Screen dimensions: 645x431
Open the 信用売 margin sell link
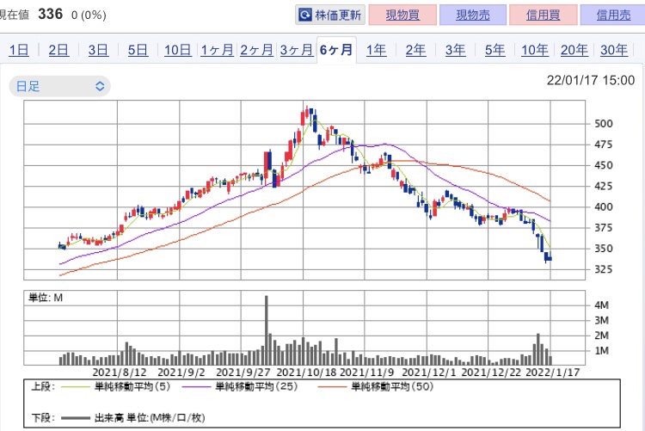613,15
